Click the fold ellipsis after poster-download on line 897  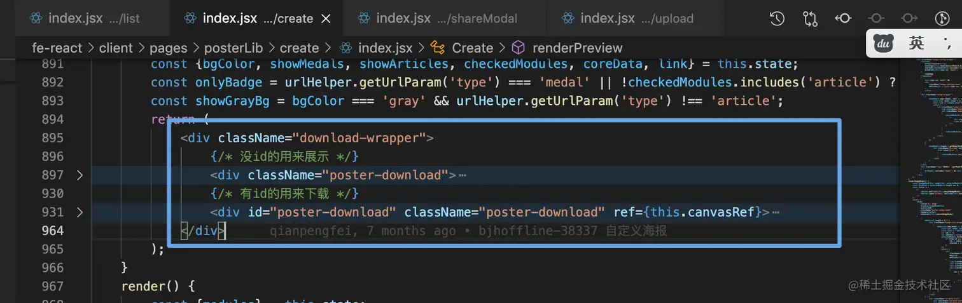click(x=463, y=175)
